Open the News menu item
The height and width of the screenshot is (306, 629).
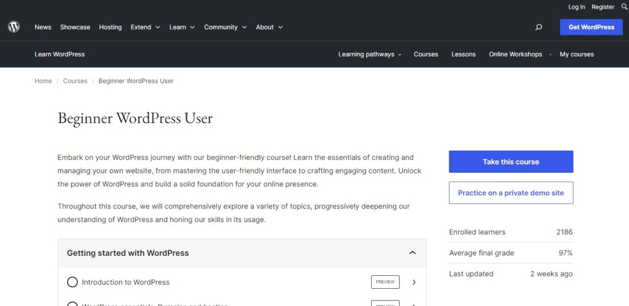pyautogui.click(x=43, y=27)
